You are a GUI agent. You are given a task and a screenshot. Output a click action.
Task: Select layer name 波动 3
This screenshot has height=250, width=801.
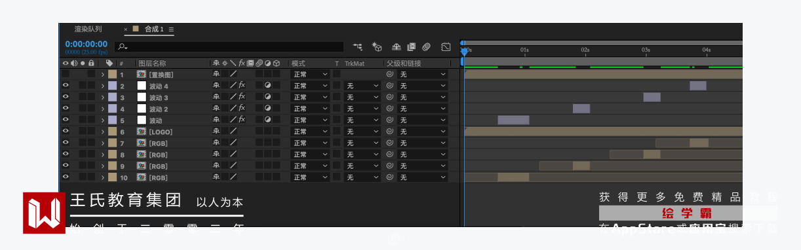tap(159, 98)
